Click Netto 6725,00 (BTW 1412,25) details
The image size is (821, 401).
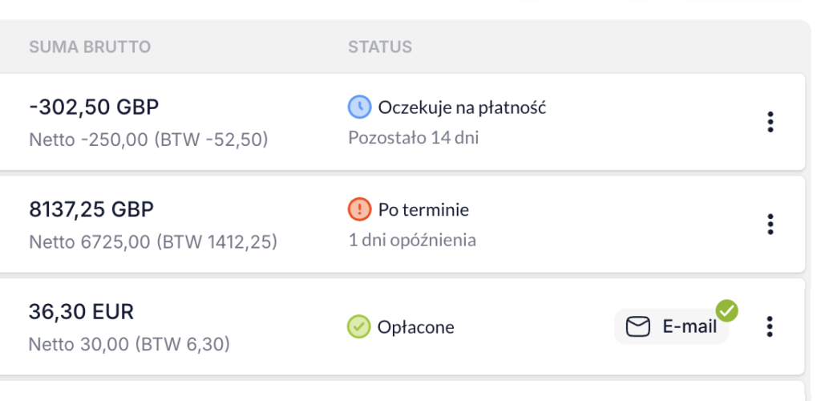click(153, 242)
